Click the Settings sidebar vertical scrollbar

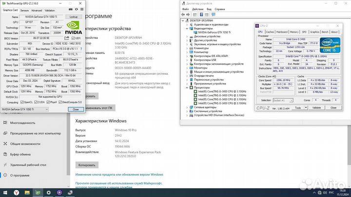tap(68, 144)
